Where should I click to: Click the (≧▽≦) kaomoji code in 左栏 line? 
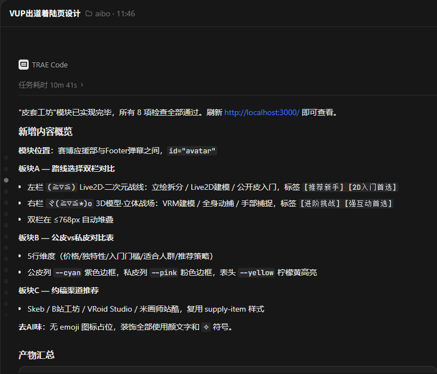tap(61, 187)
